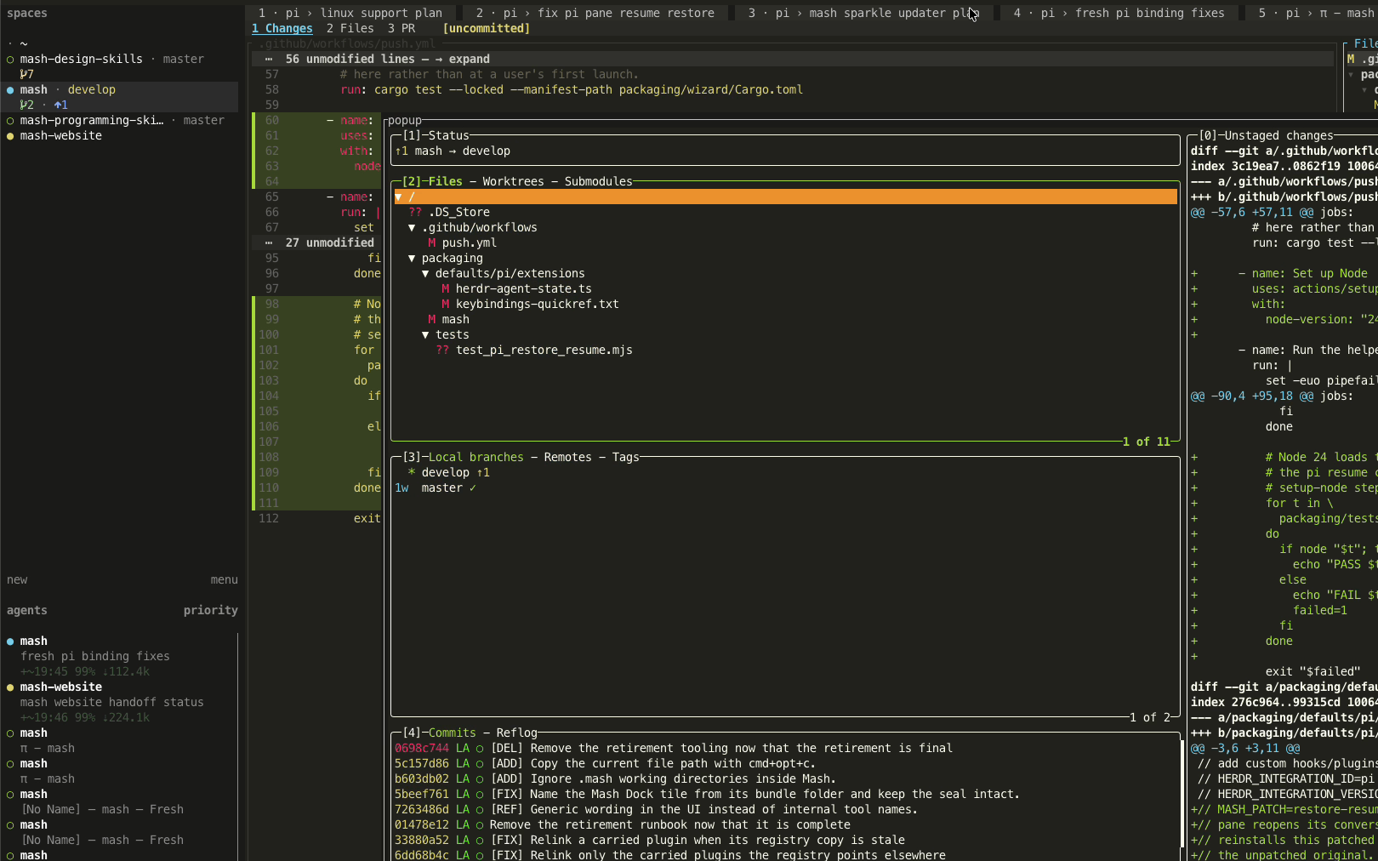Click the yellow dot of the mash-website agent

10,687
